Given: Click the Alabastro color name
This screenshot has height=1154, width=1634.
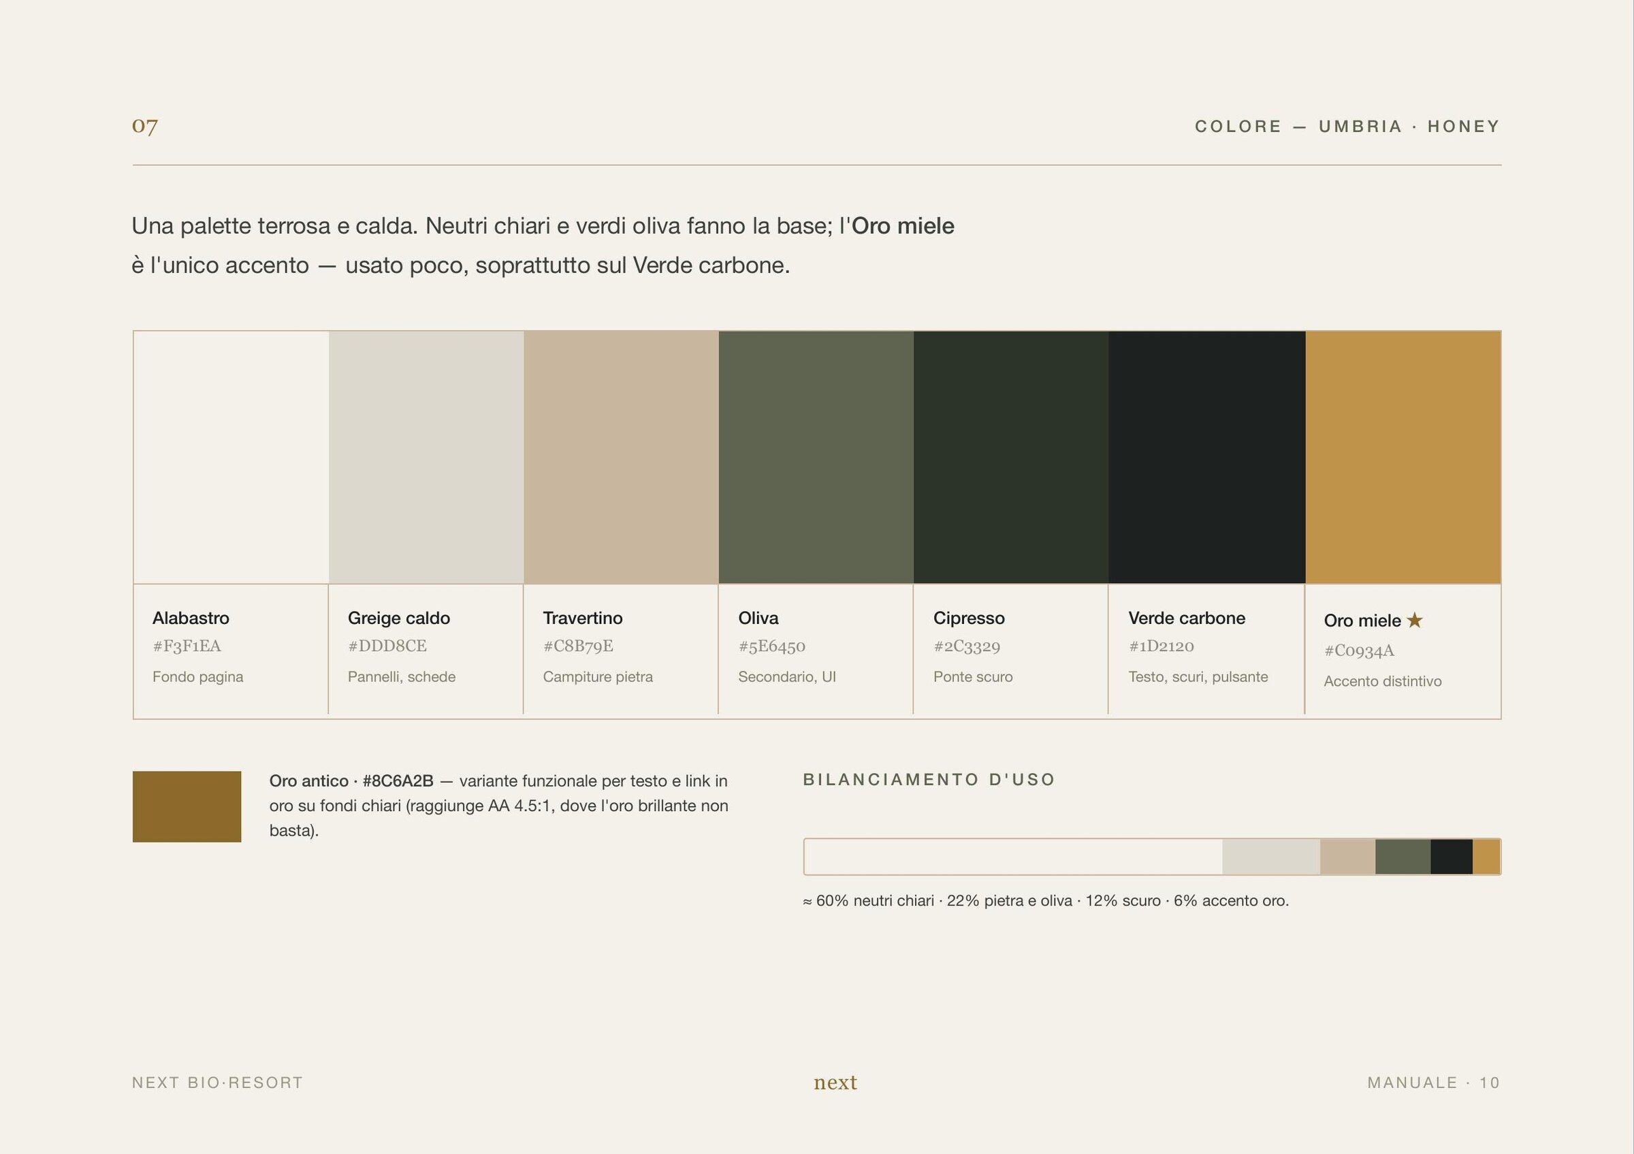Looking at the screenshot, I should (191, 618).
